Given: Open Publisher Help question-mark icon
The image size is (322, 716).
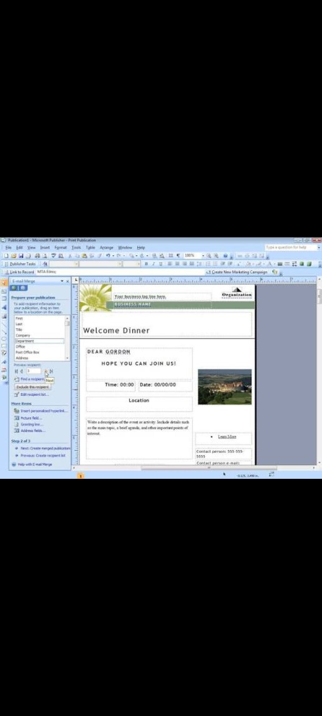Looking at the screenshot, I should coord(226,256).
